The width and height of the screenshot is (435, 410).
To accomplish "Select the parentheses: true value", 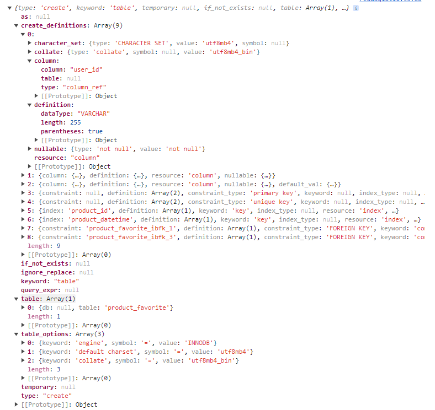I will (x=96, y=131).
